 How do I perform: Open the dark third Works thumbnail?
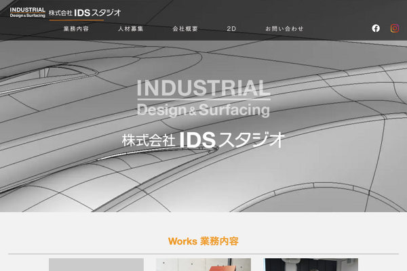click(311, 264)
